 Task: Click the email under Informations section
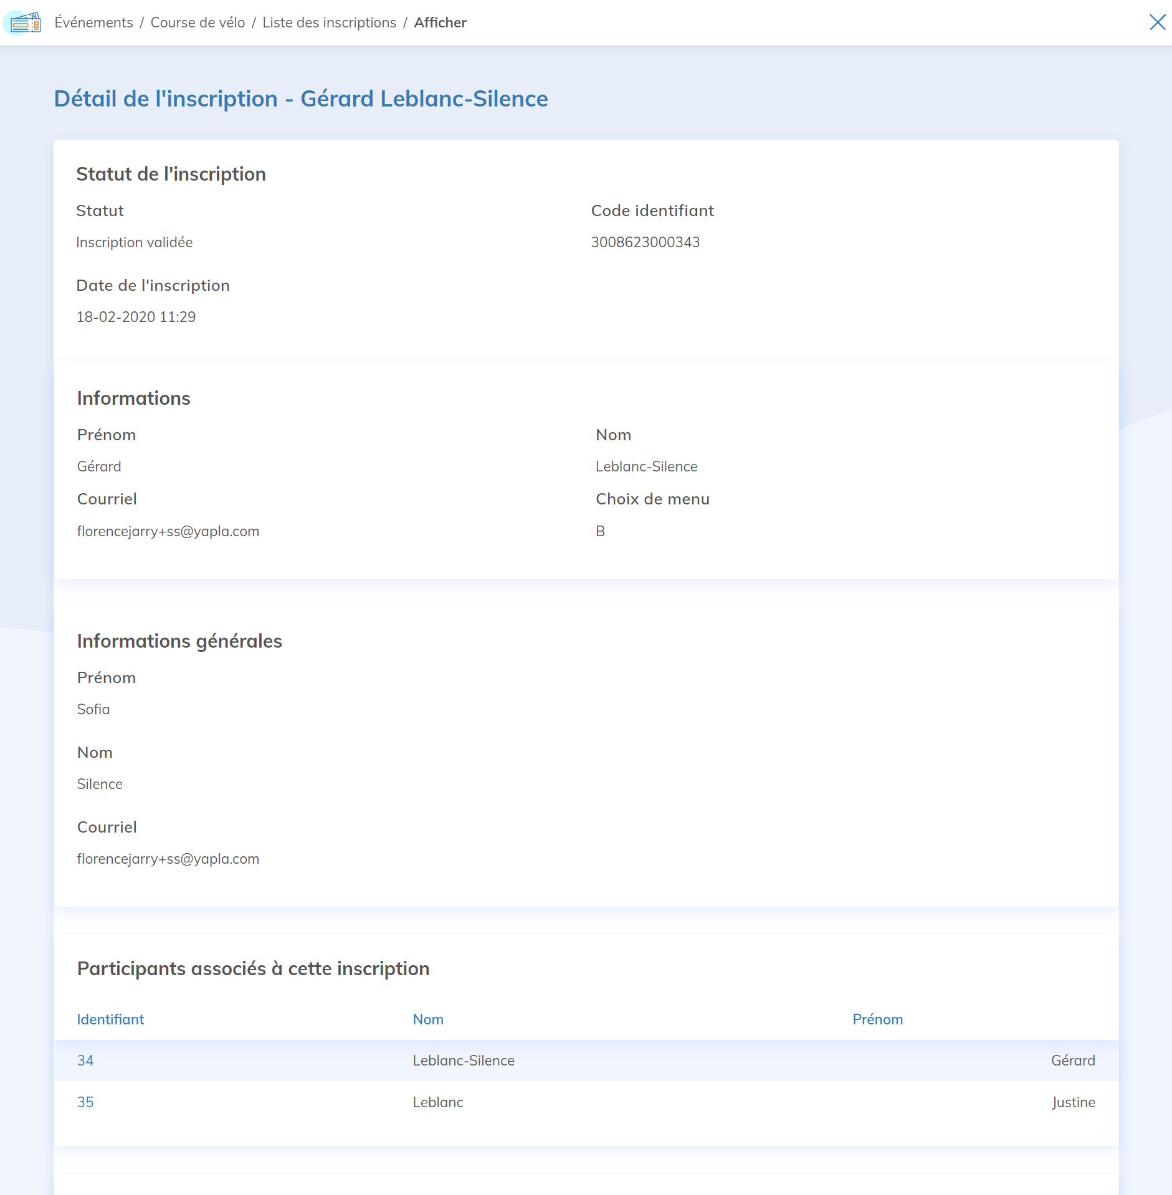pyautogui.click(x=168, y=531)
